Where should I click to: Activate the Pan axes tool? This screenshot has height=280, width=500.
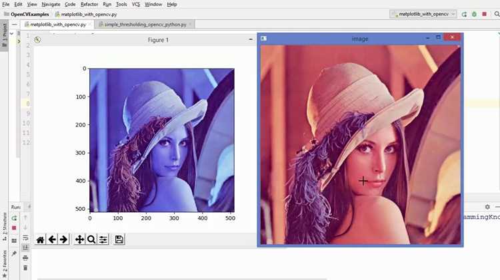click(79, 239)
